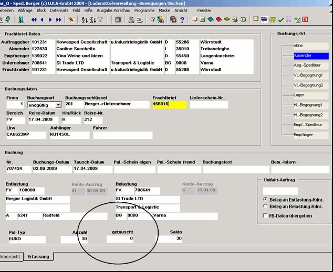Click the Lkw field CA6623MP
Viewport: 333px width, 272px height.
[x=26, y=135]
